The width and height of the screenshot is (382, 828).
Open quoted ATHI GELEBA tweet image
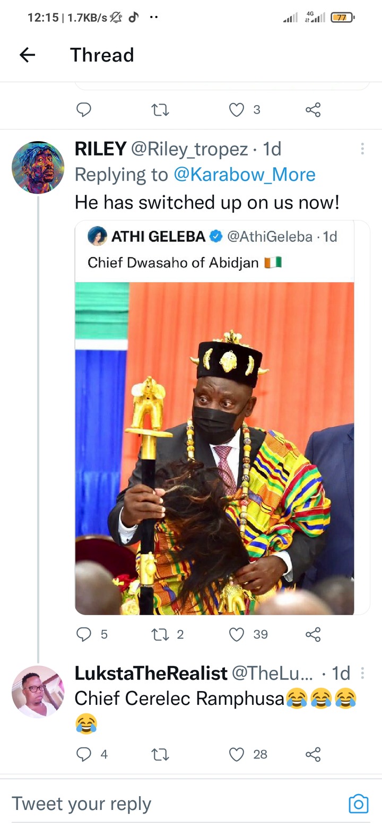214,448
